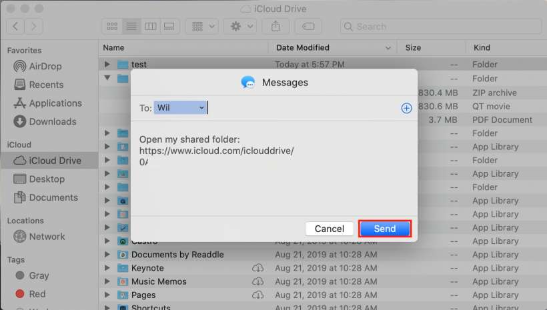This screenshot has height=310, width=547.
Task: Select the Keynote folder name
Action: tap(147, 268)
